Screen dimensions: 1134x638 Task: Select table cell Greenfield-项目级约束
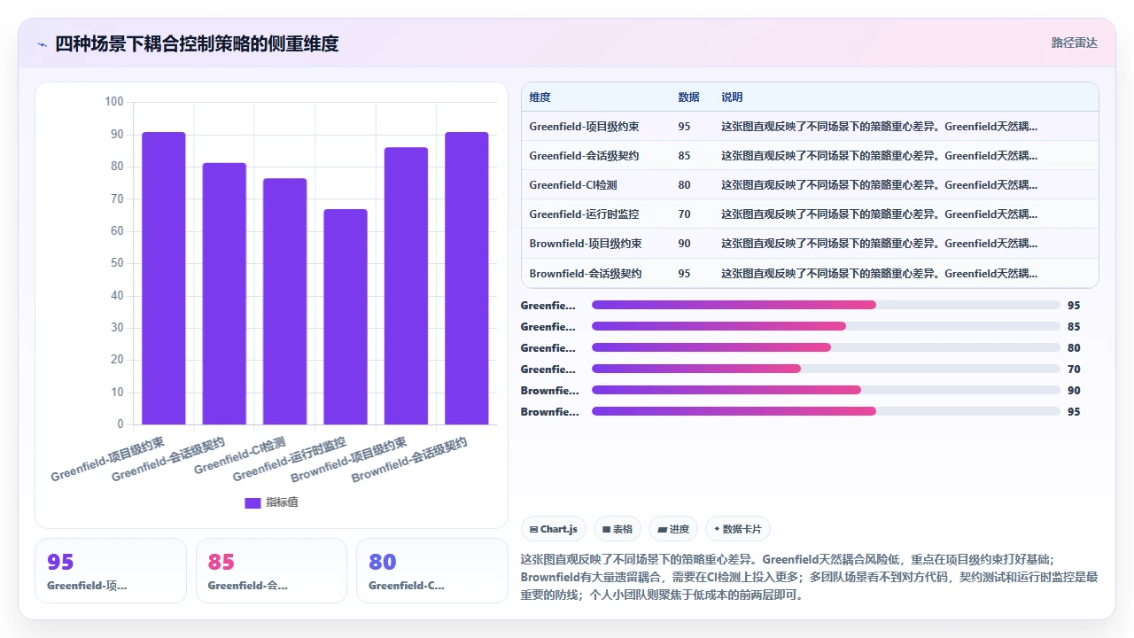584,127
